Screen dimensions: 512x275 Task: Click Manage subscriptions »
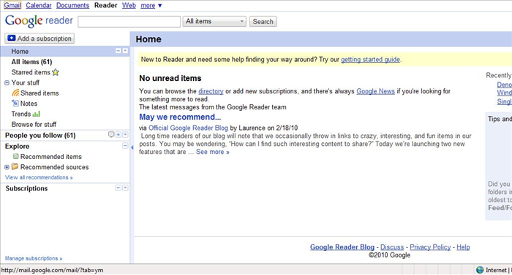pos(34,258)
